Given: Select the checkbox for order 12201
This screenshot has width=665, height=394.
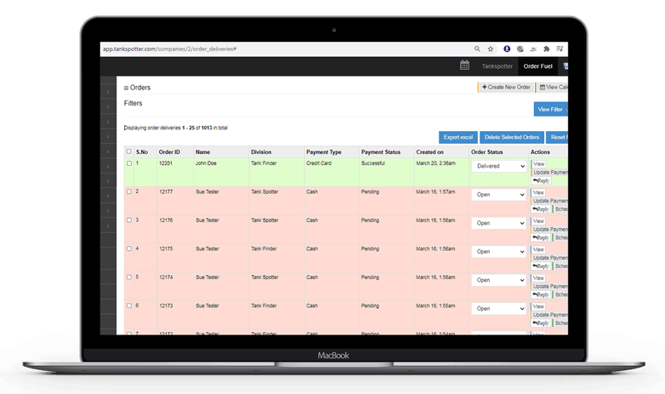Looking at the screenshot, I should click(x=129, y=163).
